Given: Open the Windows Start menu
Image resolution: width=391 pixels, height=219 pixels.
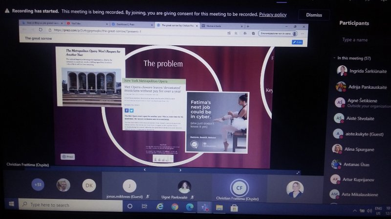Looking at the screenshot, I should pos(11,204).
